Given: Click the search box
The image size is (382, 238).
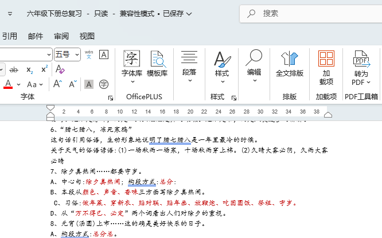Looking at the screenshot, I should point(311,14).
